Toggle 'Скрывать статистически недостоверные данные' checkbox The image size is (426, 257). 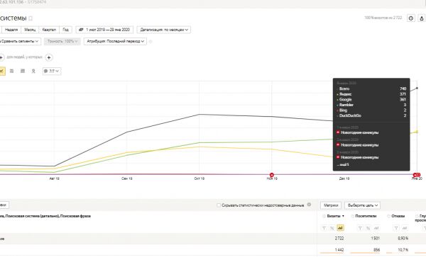click(219, 205)
